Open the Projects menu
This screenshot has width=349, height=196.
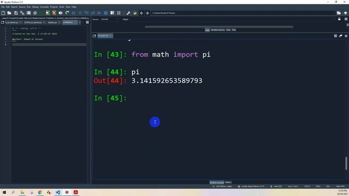(54, 7)
